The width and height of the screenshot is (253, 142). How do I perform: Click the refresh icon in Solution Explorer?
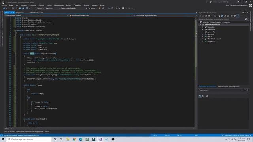[x=222, y=16]
